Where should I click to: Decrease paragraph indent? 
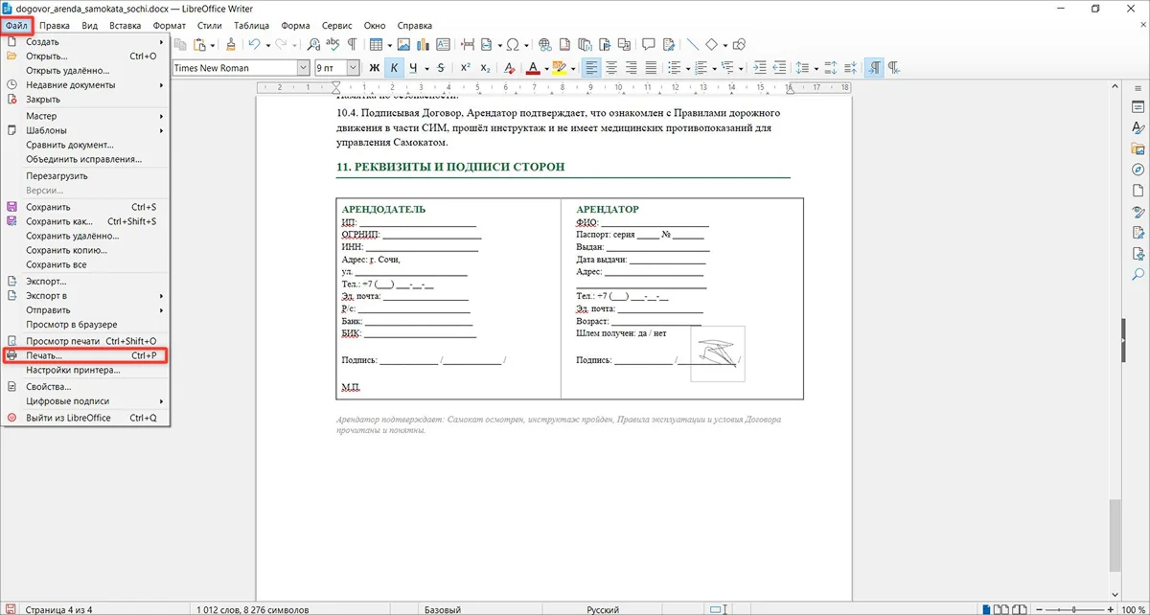click(780, 68)
